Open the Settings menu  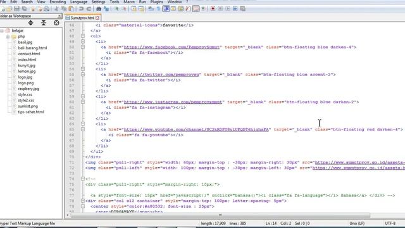pyautogui.click(x=99, y=2)
